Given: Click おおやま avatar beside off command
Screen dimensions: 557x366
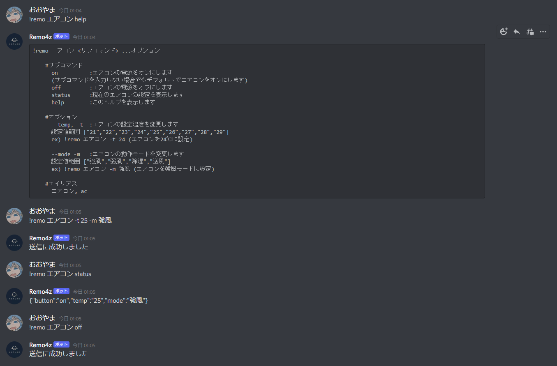Looking at the screenshot, I should 14,323.
